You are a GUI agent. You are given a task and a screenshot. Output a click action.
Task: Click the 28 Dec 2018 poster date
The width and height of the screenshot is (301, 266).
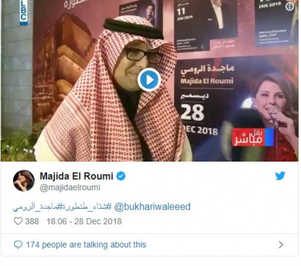click(199, 119)
